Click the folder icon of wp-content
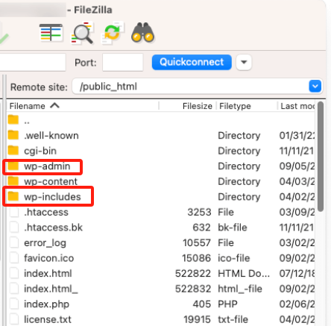The height and width of the screenshot is (326, 331). point(13,181)
